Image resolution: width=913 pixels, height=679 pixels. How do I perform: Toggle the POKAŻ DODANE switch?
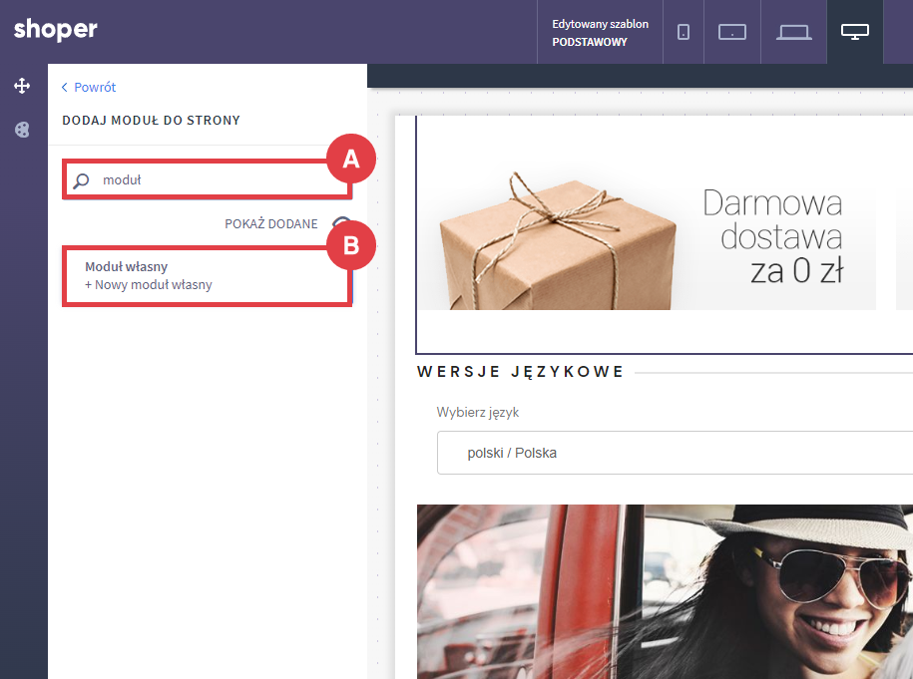tap(339, 224)
